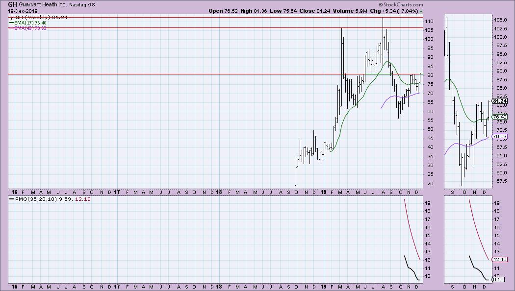Click the green 76.40 EMA axis flag
The image size is (515, 291).
point(500,117)
